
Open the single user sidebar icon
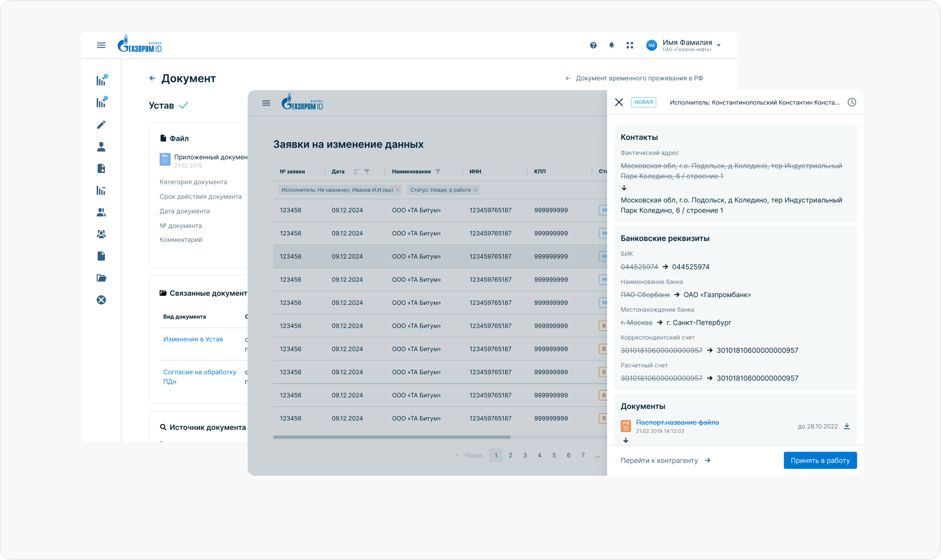click(101, 147)
